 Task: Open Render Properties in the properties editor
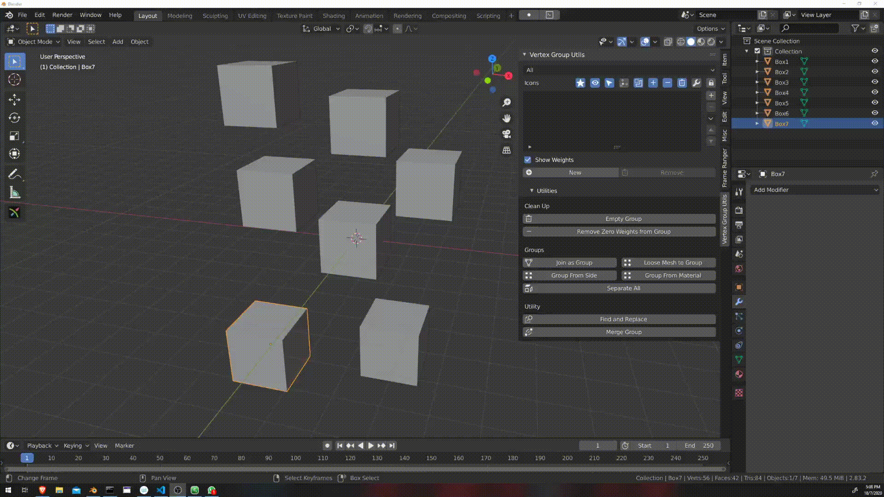739,210
